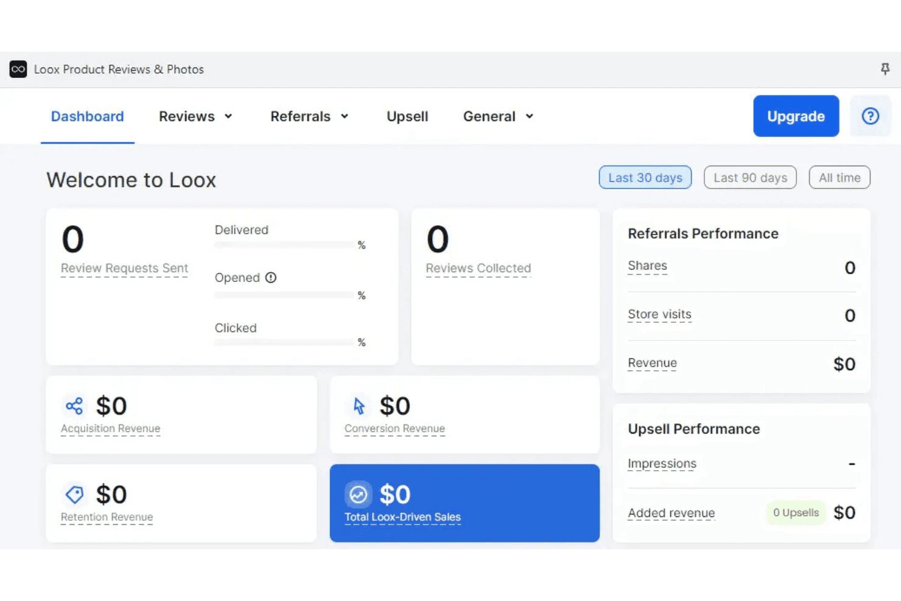
Task: Click the Added revenue label
Action: 671,513
